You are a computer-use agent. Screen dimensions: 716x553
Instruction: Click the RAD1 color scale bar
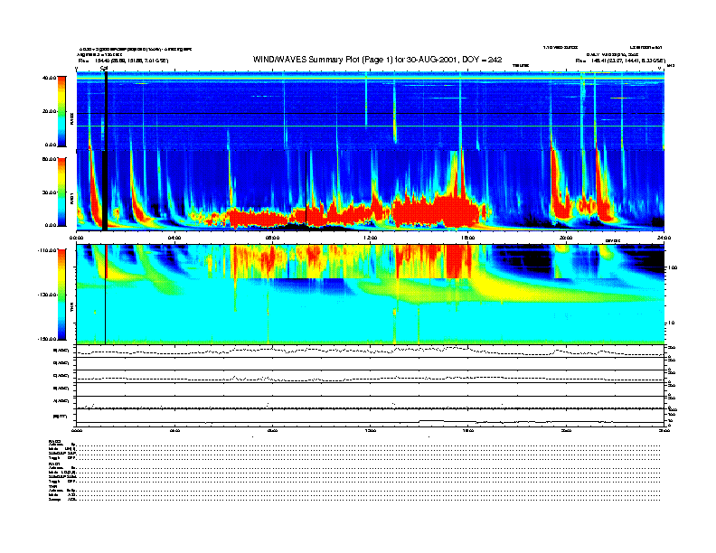(61, 192)
